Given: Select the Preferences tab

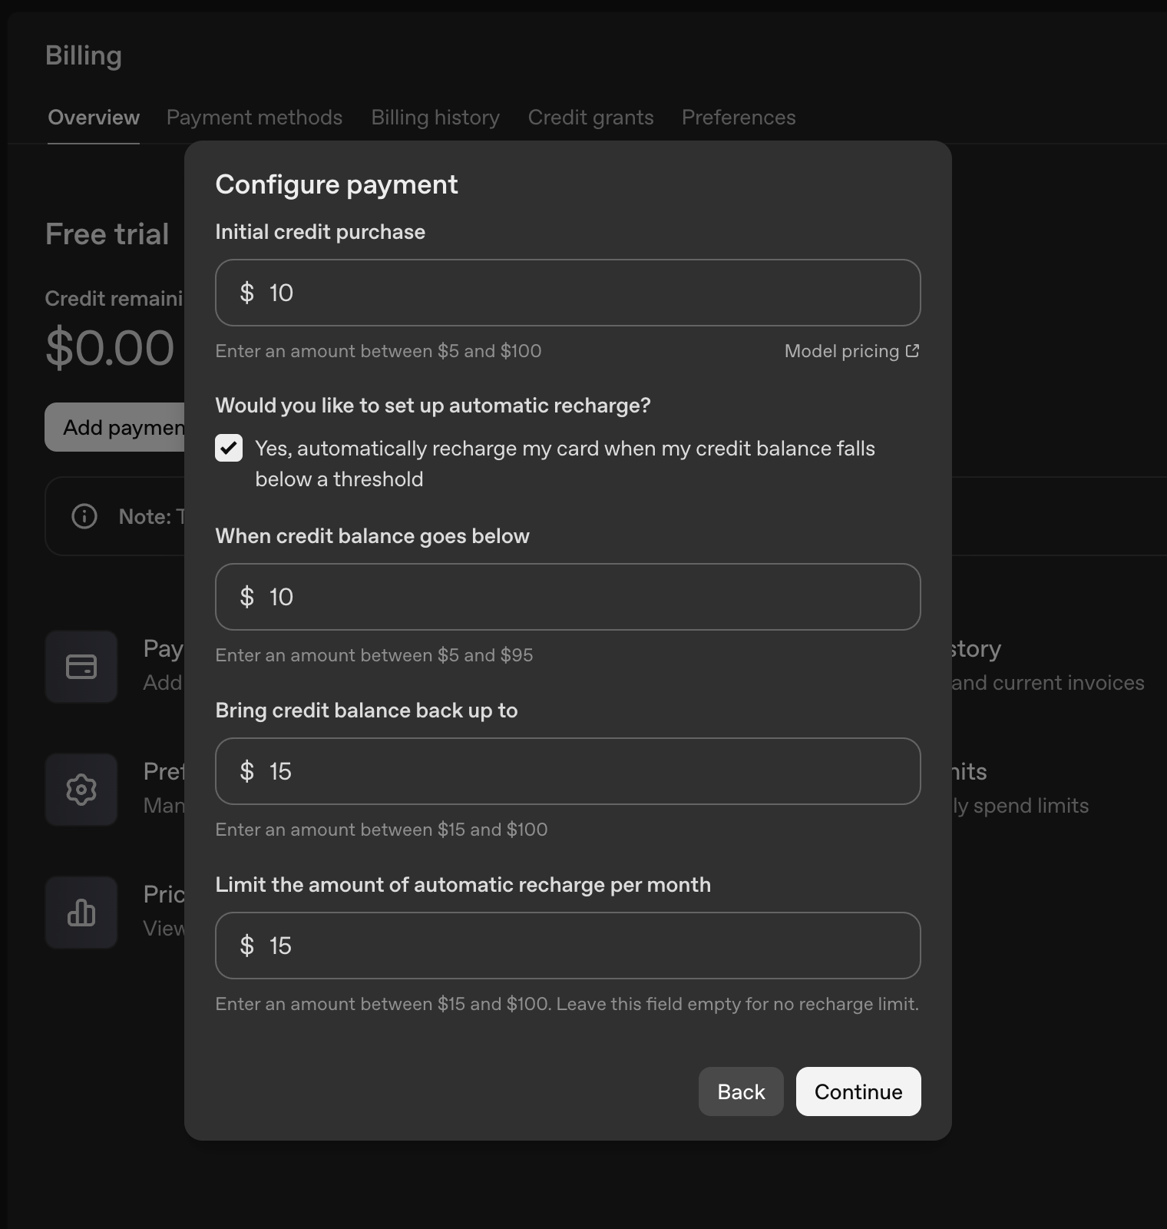Looking at the screenshot, I should click(x=739, y=118).
